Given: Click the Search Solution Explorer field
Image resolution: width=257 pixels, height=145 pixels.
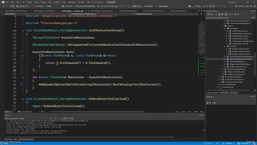Looking at the screenshot, I should click(x=229, y=18).
